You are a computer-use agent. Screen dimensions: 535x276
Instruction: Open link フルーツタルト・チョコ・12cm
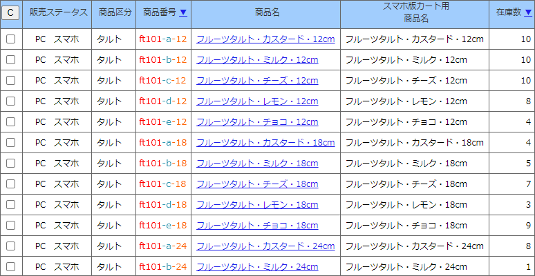pos(257,121)
